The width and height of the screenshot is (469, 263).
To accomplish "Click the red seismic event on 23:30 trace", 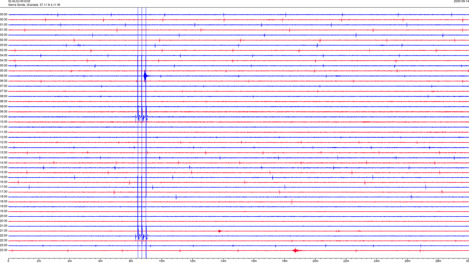I will tap(296, 250).
